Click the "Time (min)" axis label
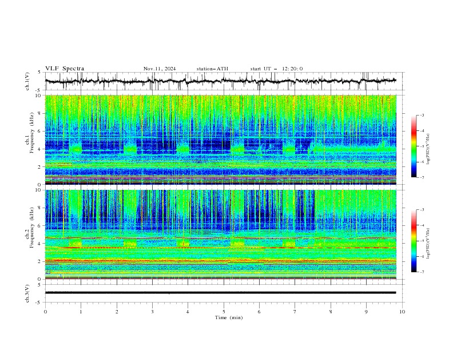This screenshot has height=350, width=453. (x=229, y=317)
